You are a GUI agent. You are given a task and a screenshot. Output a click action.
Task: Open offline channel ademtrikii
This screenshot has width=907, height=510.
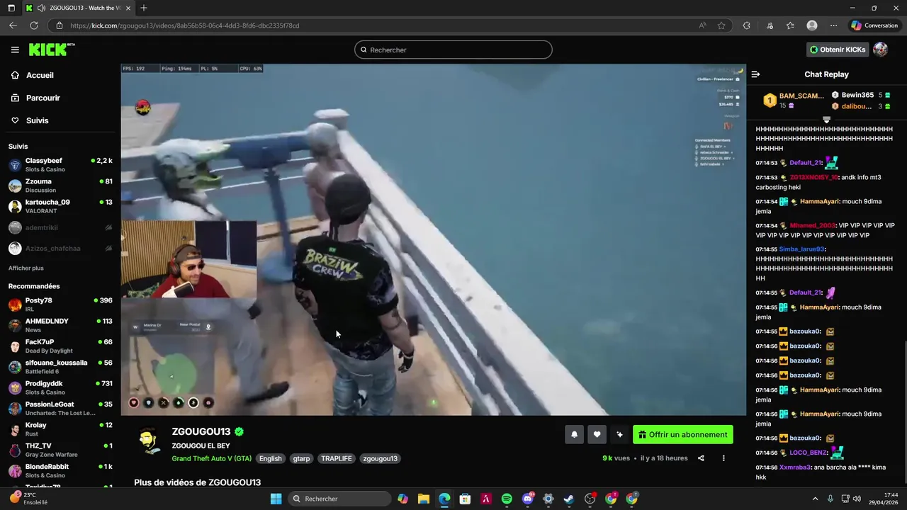click(x=60, y=227)
